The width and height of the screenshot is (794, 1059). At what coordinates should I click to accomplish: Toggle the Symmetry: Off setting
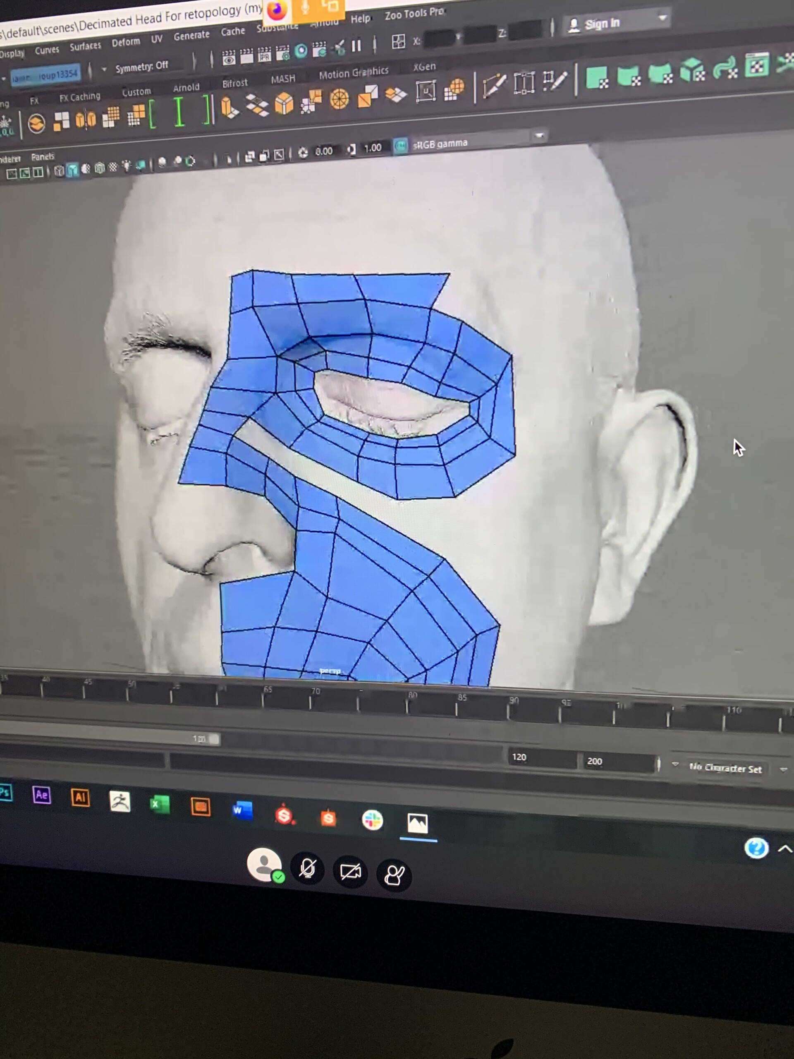click(x=142, y=67)
